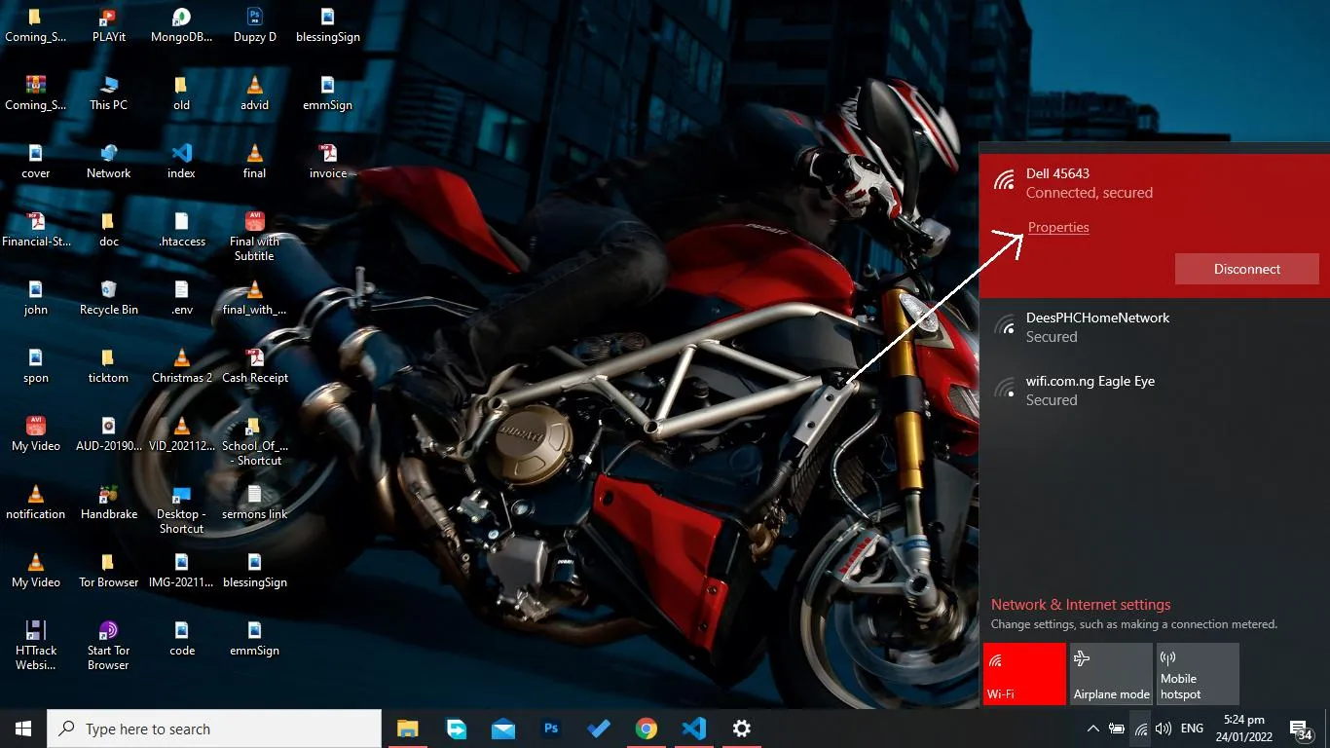Open the Settings gear in taskbar

(742, 729)
